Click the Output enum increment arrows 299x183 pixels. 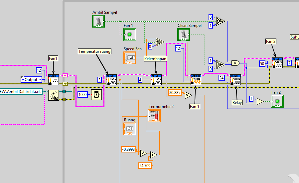pos(23,79)
